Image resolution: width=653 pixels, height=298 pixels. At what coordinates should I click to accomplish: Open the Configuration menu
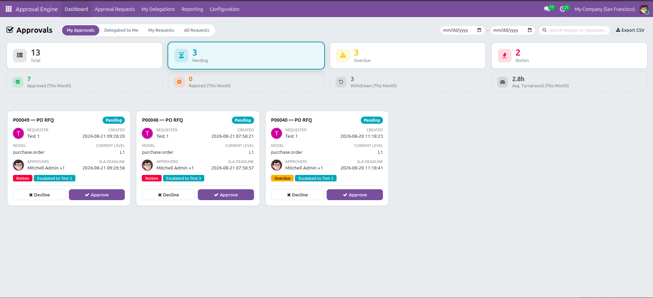pyautogui.click(x=225, y=9)
